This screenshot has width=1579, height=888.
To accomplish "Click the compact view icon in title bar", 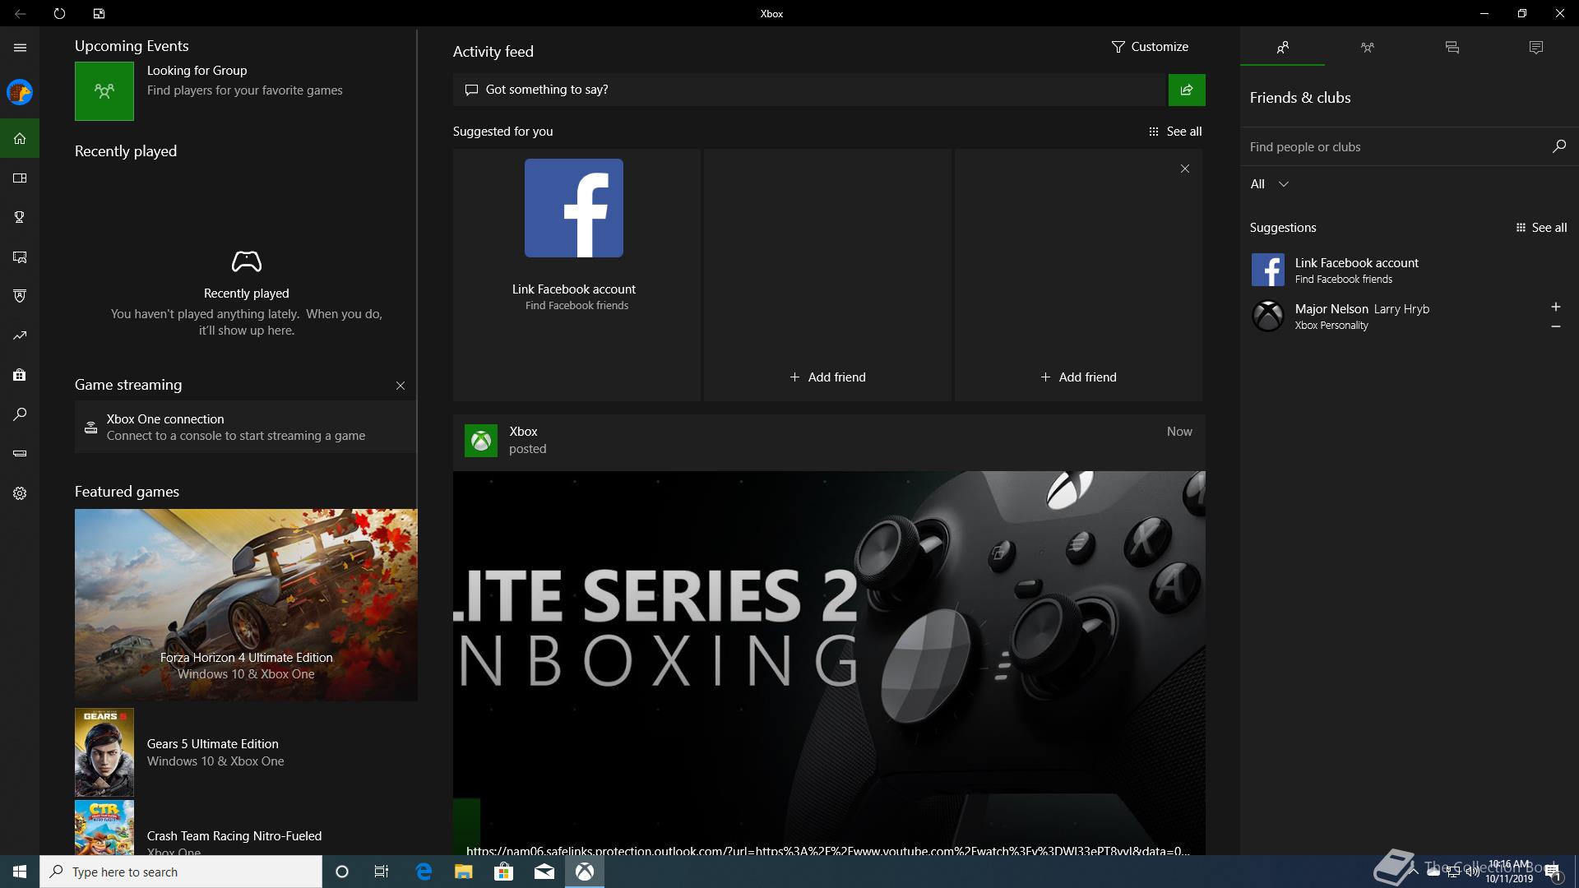I will pos(99,13).
